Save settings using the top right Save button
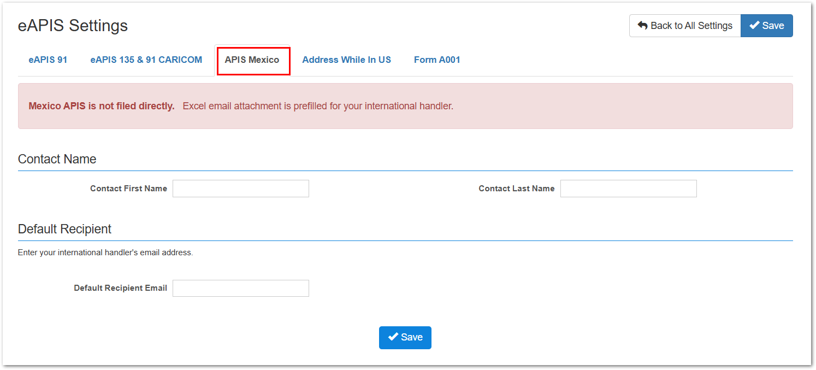The image size is (816, 370). (x=767, y=26)
